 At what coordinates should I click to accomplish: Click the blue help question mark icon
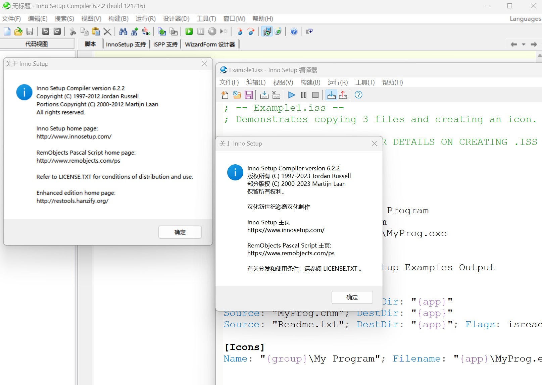[294, 32]
